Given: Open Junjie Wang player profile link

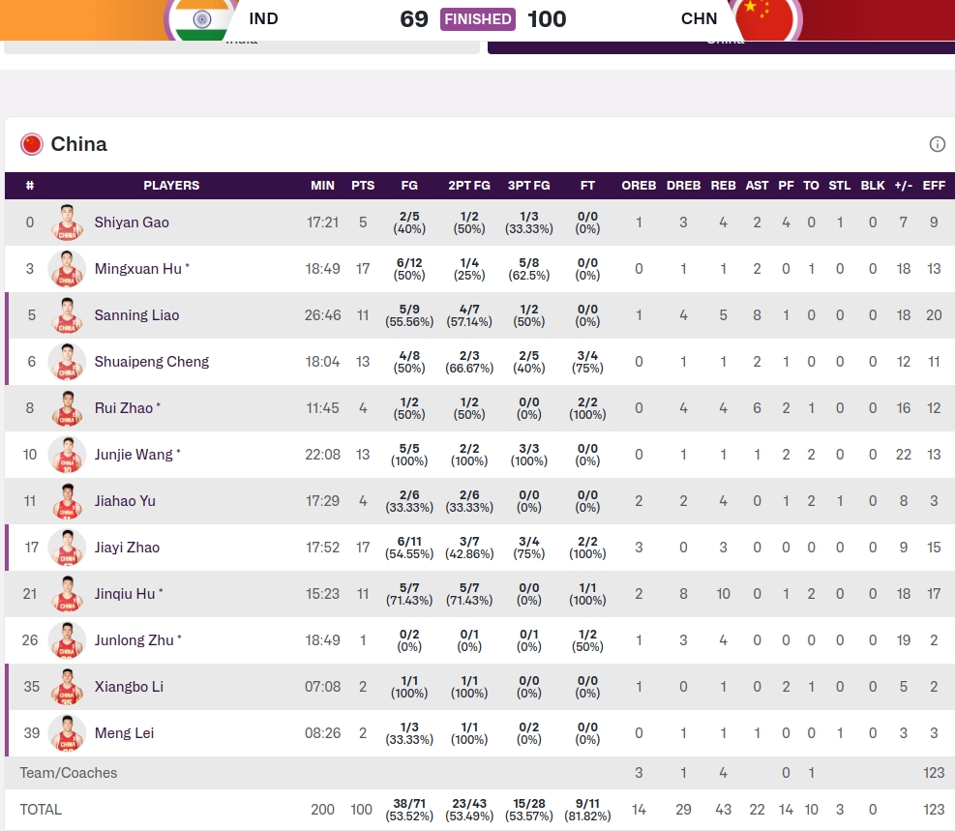Looking at the screenshot, I should [134, 454].
